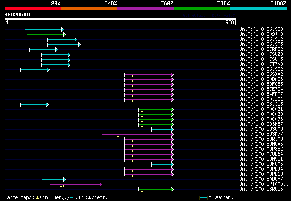The height and width of the screenshot is (201, 291).
Task: Open hit UniRef100_A7SUZ0
Action: (261, 54)
